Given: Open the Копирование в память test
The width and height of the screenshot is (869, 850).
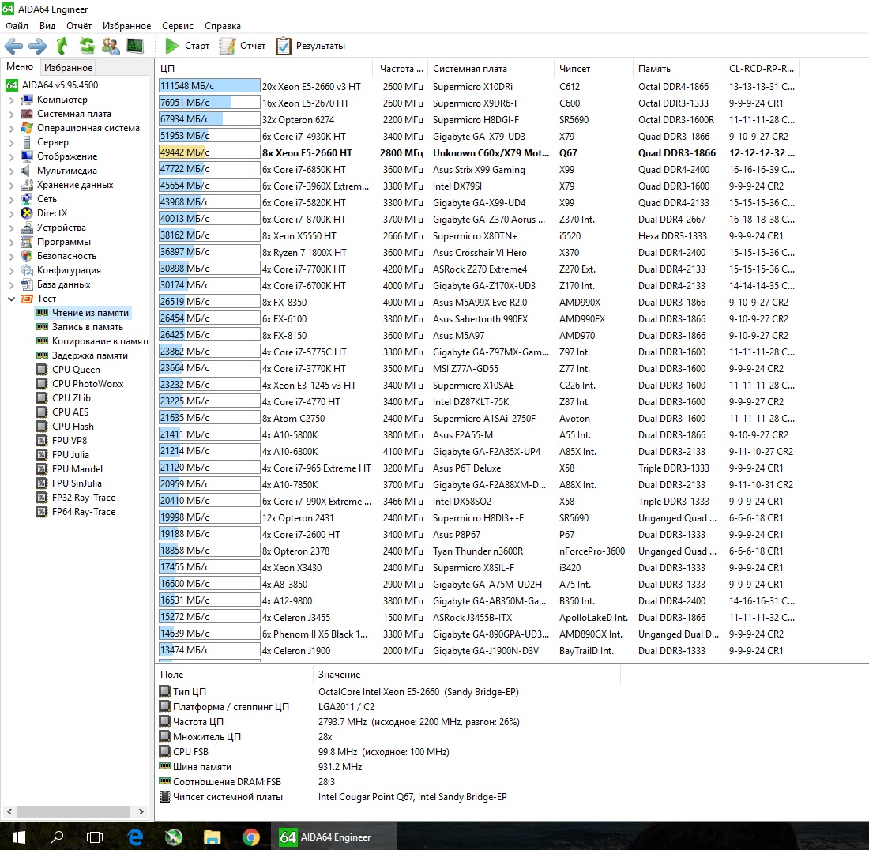Looking at the screenshot, I should click(x=100, y=341).
